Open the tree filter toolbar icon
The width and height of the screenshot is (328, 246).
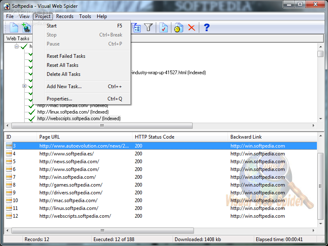[137, 27]
